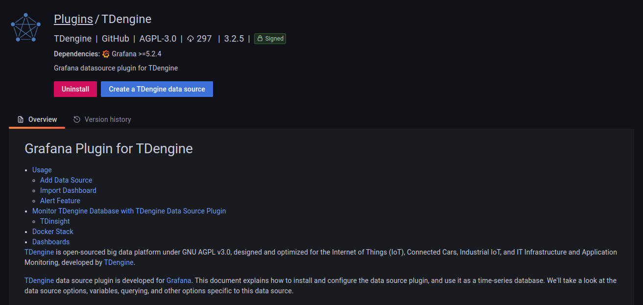
Task: Select the Overview tab
Action: click(x=37, y=119)
